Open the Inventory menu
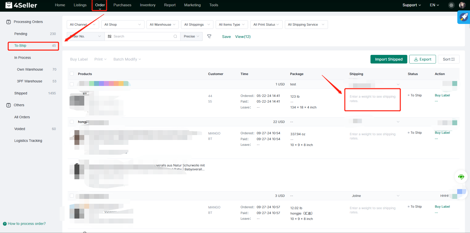This screenshot has width=470, height=233. tap(147, 5)
